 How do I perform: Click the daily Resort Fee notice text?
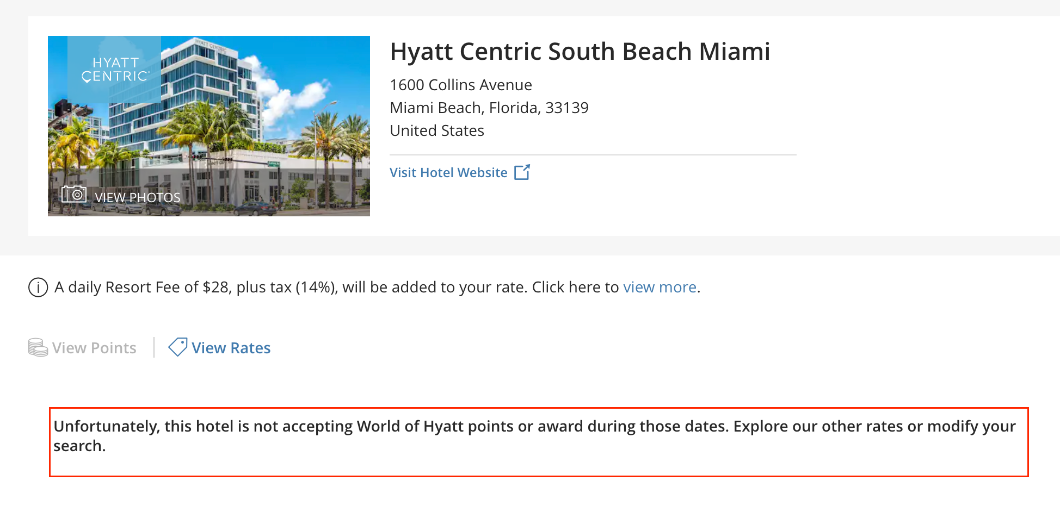tap(337, 287)
